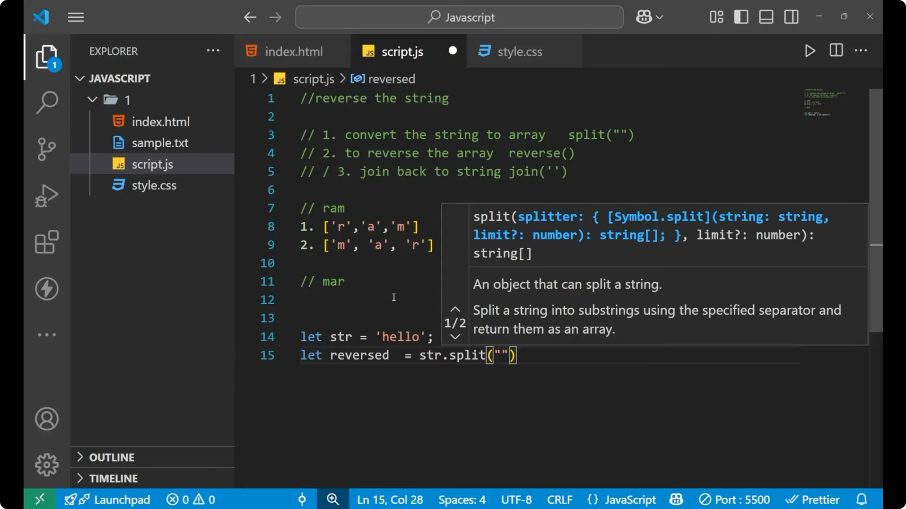This screenshot has height=509, width=906.
Task: Open the Accounts icon in the activity bar
Action: [46, 419]
